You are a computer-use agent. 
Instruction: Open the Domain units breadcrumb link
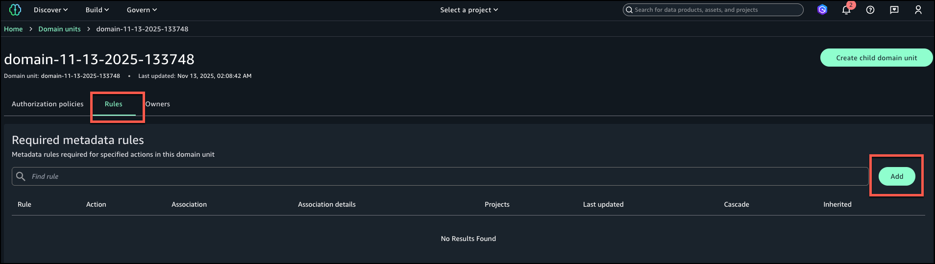59,29
